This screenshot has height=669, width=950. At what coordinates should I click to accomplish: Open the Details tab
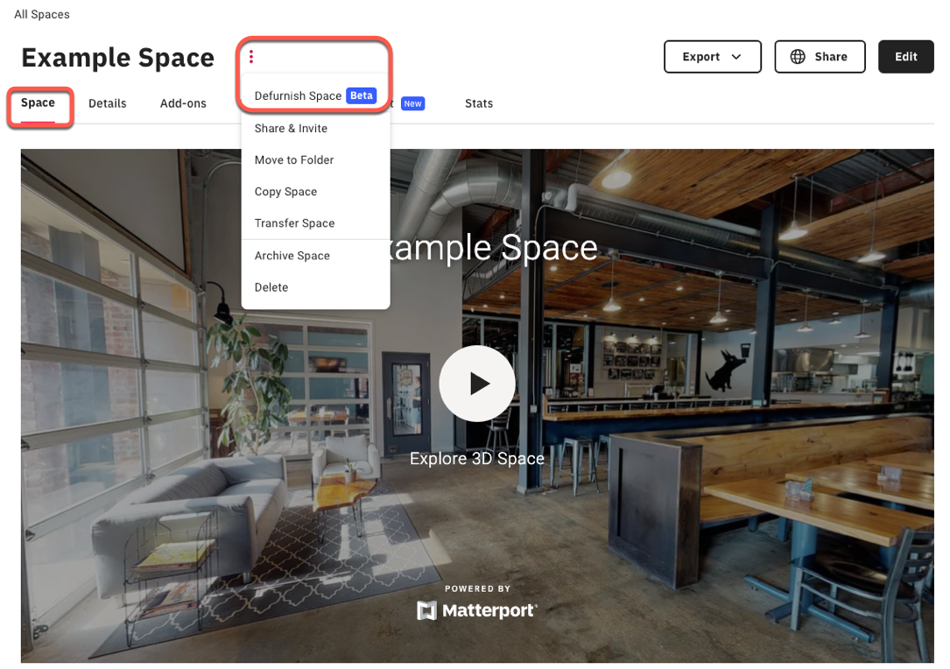pyautogui.click(x=107, y=103)
